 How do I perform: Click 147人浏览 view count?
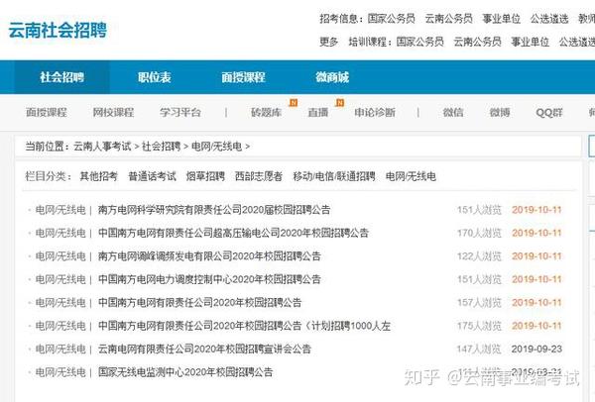pyautogui.click(x=479, y=349)
